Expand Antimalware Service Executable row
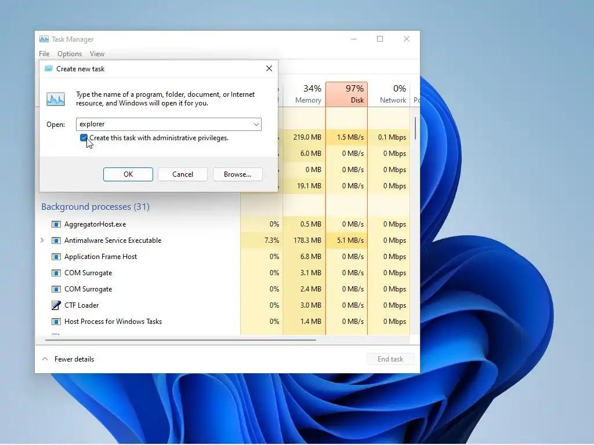Viewport: 594px width, 445px height. (42, 240)
